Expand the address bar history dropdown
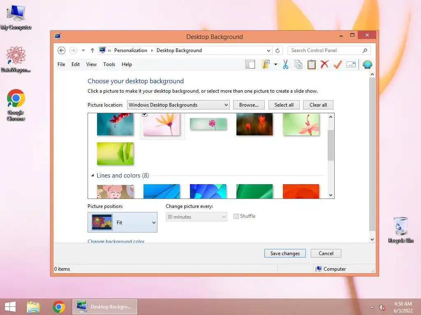 pyautogui.click(x=268, y=50)
